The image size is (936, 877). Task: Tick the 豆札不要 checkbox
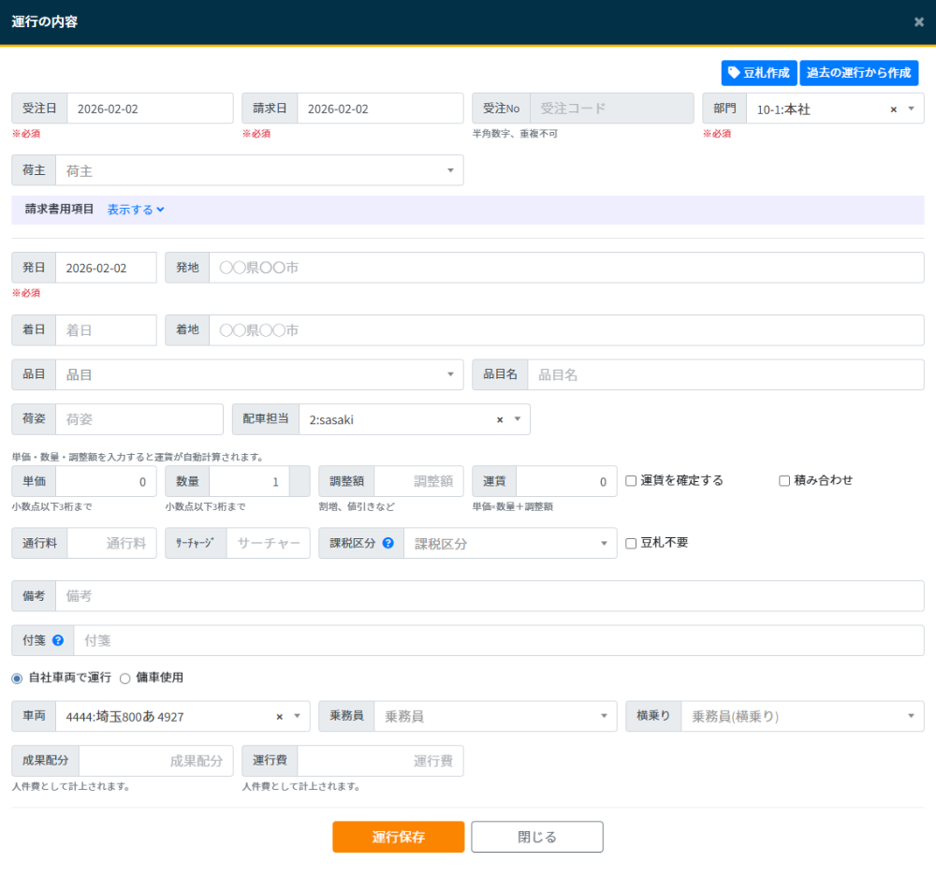[x=631, y=543]
